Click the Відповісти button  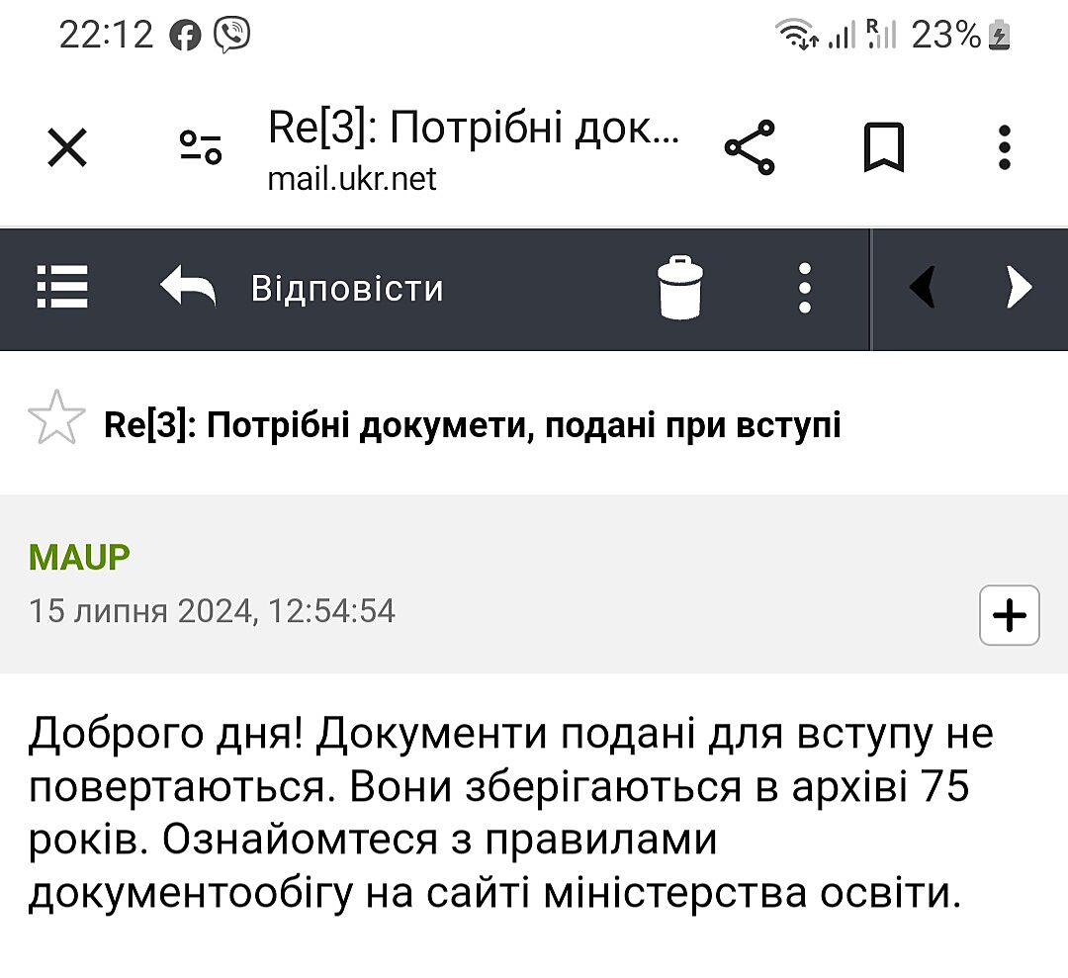coord(347,289)
